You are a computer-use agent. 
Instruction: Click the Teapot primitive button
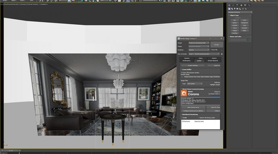tap(235, 30)
